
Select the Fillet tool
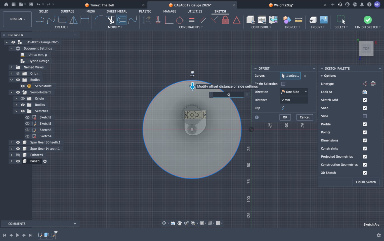(x=99, y=20)
